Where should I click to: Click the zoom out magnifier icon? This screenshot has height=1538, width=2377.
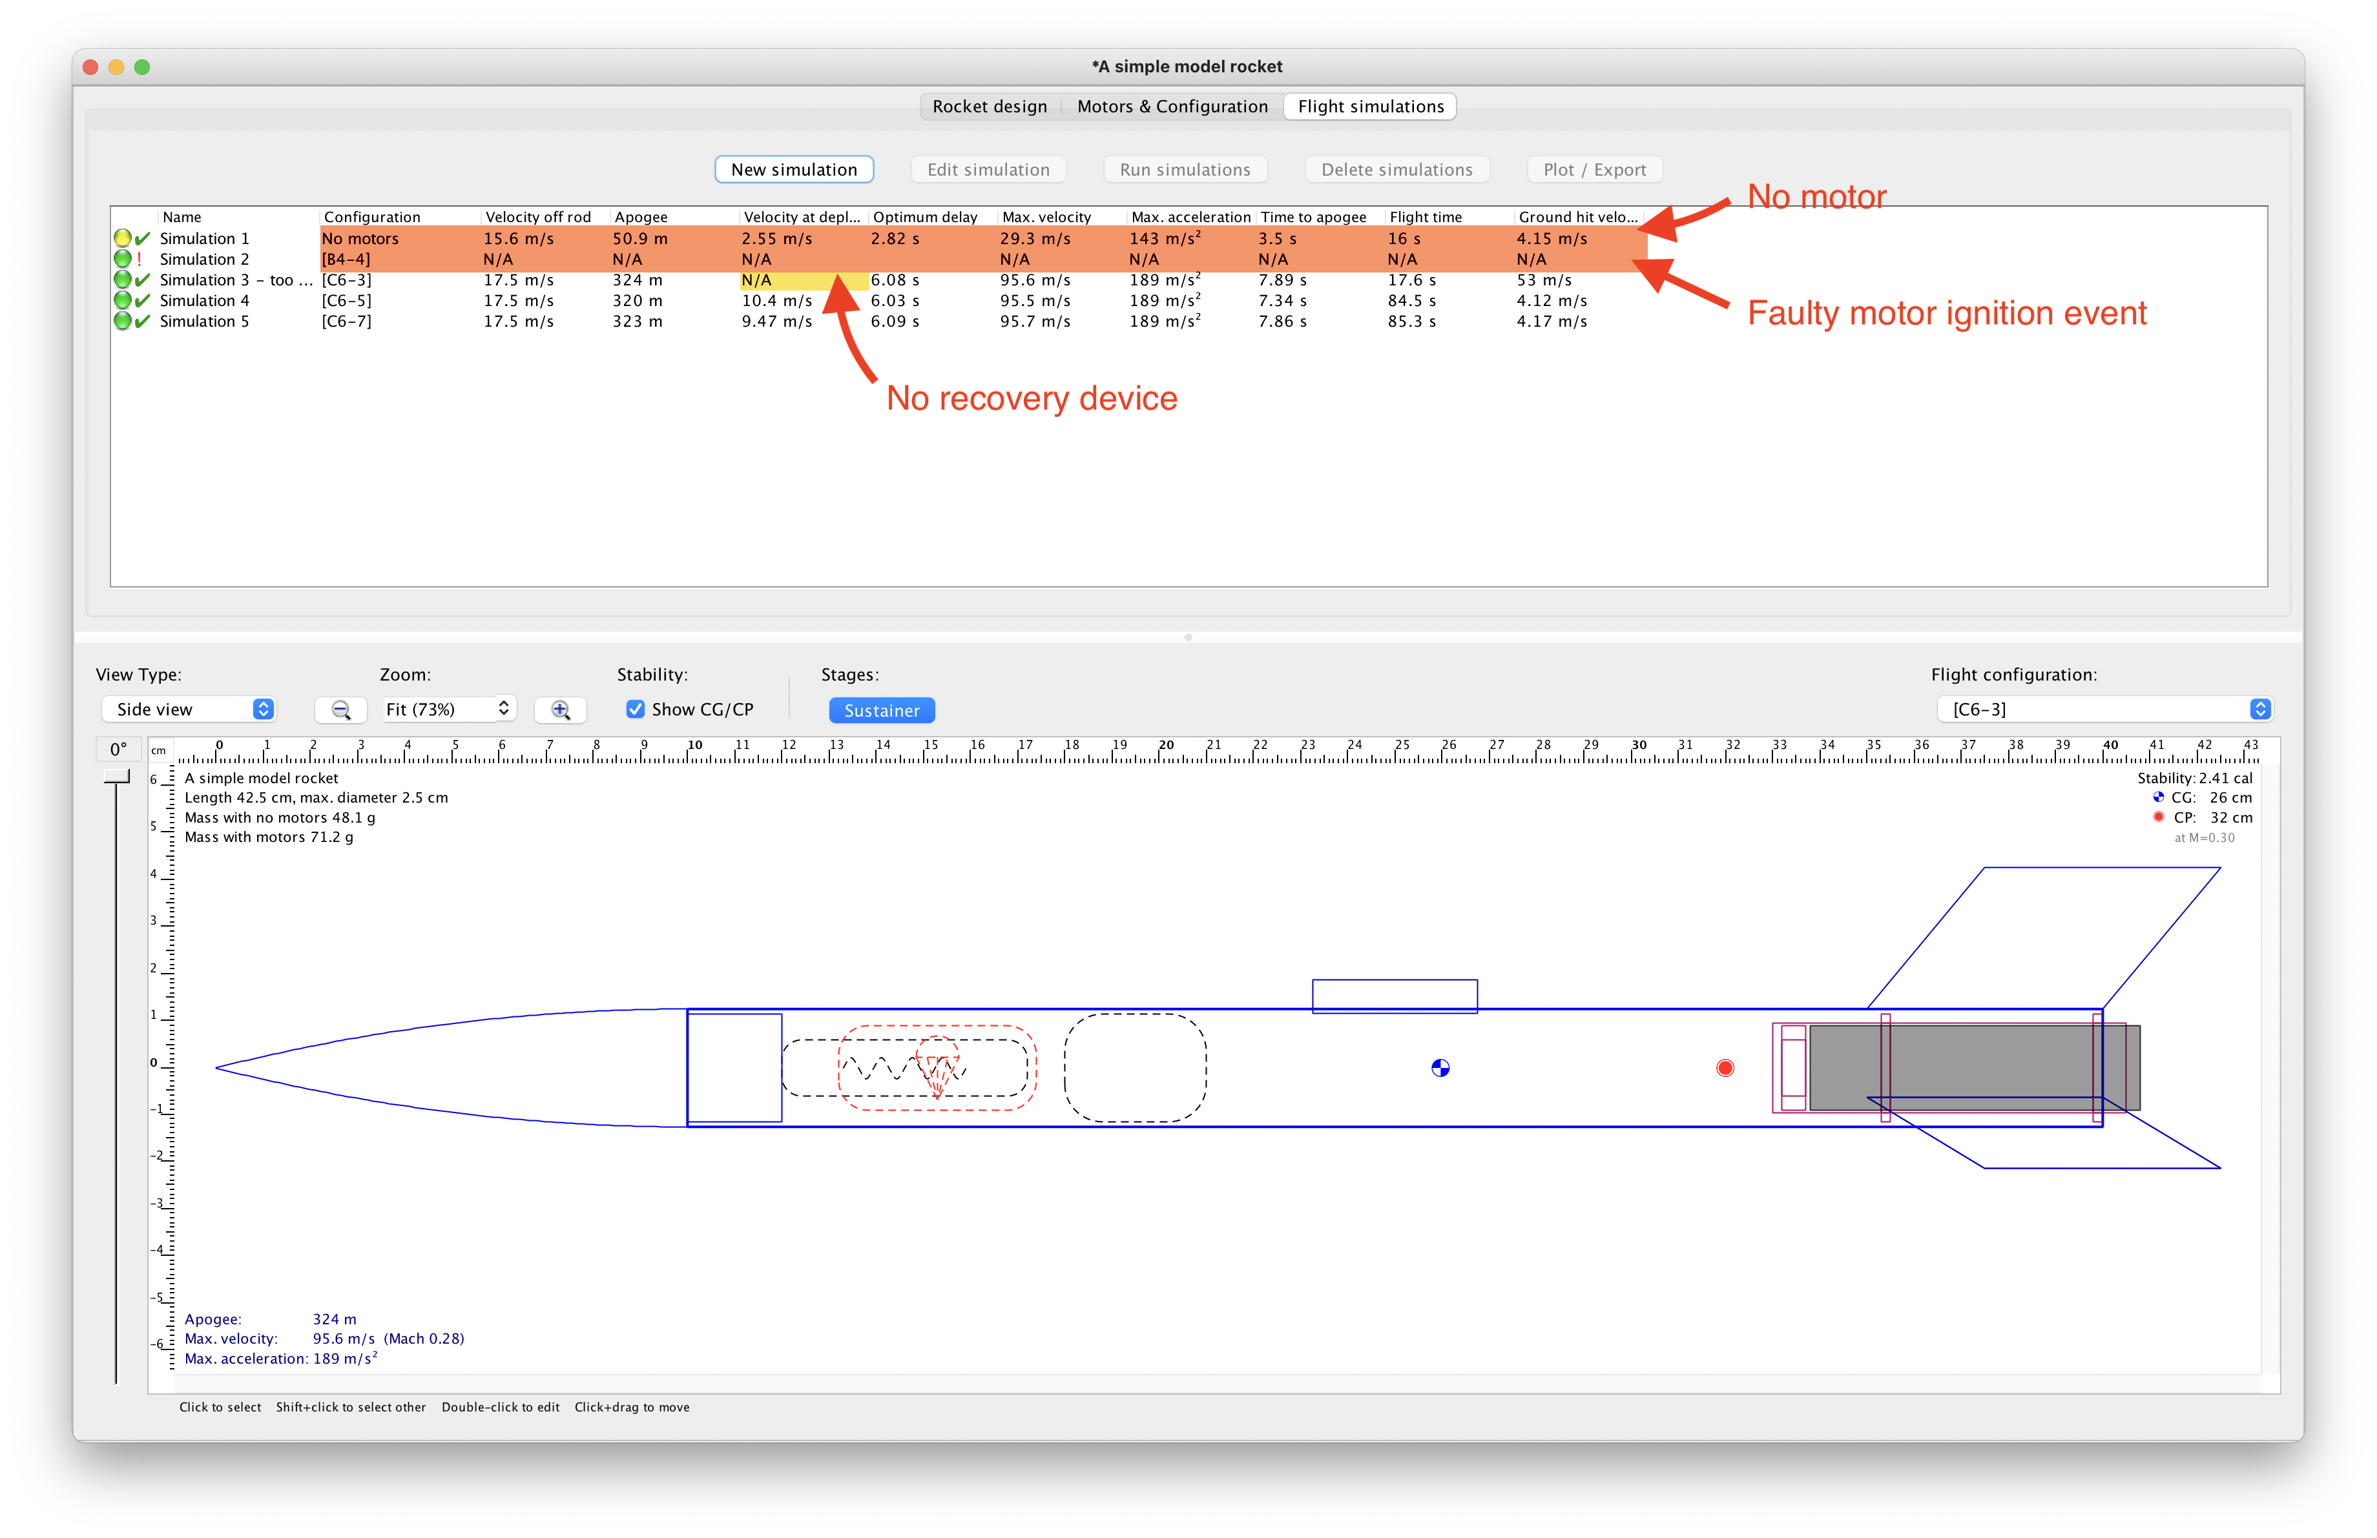coord(340,708)
